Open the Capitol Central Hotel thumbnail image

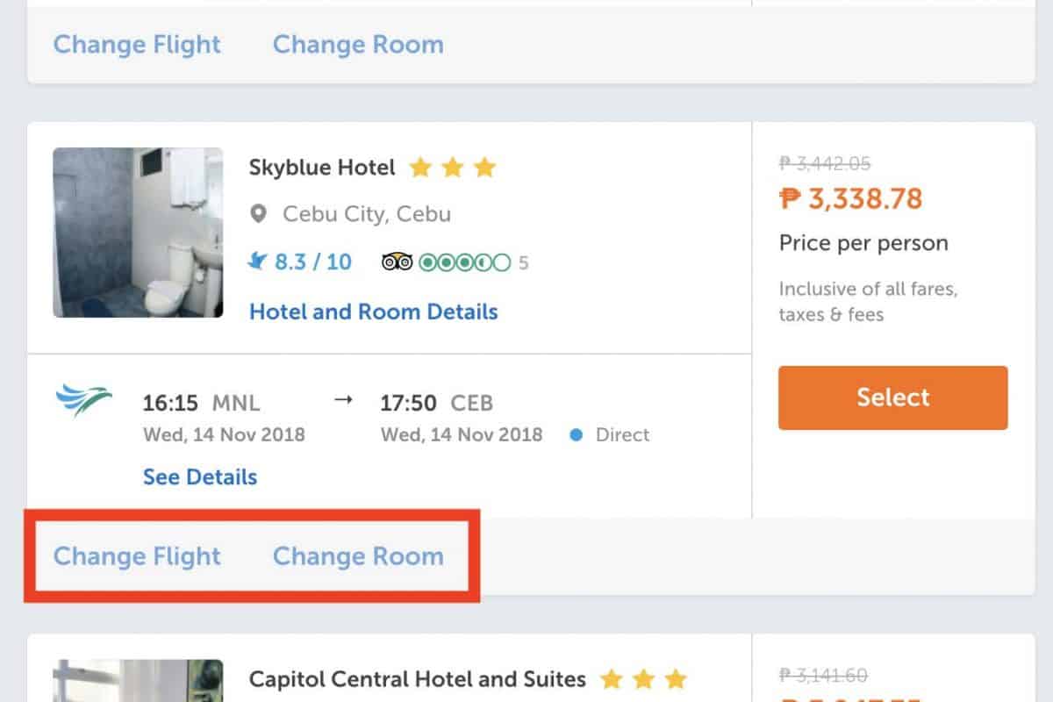[138, 682]
